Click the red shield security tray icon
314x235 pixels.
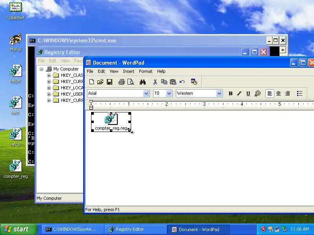coord(263,229)
